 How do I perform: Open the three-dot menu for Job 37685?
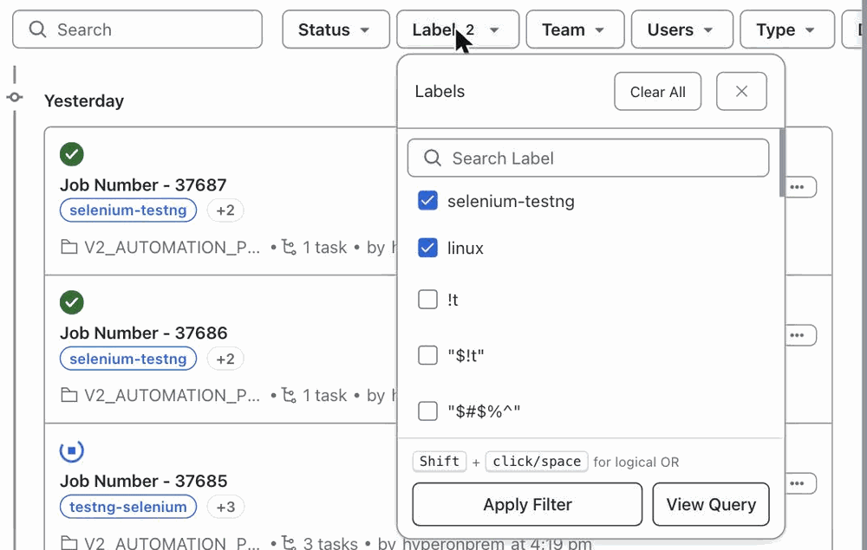[797, 483]
